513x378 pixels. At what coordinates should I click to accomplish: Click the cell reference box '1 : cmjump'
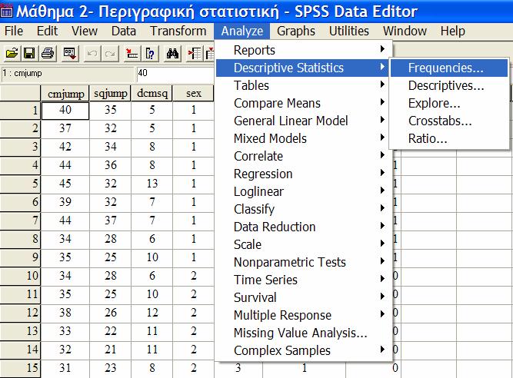[x=68, y=74]
